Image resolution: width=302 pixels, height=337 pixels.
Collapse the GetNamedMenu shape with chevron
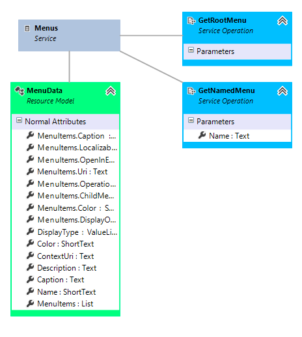tap(282, 91)
